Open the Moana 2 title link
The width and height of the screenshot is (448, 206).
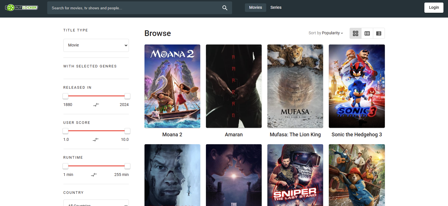point(172,135)
